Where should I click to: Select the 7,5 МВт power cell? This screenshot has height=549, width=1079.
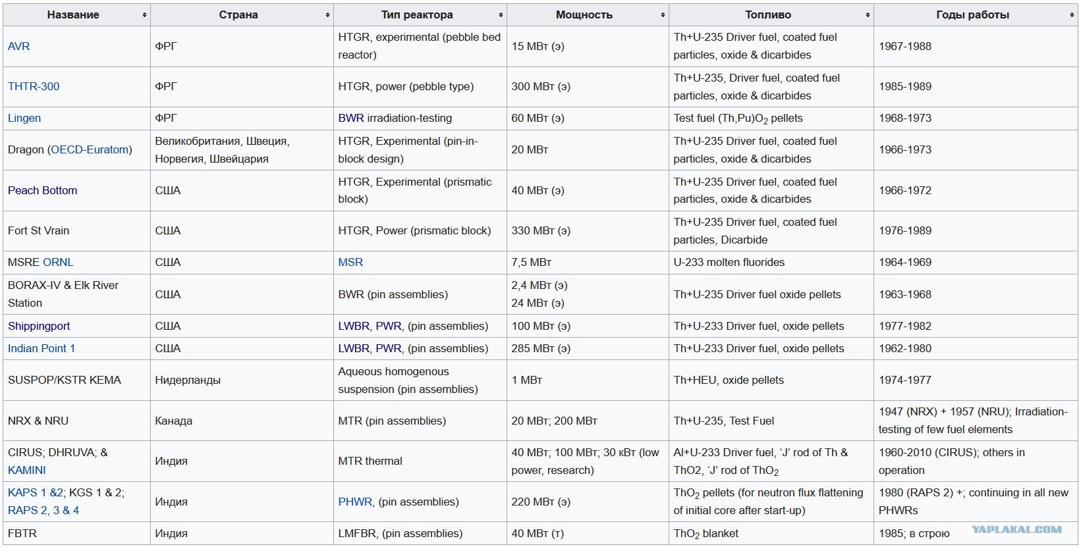coord(588,263)
